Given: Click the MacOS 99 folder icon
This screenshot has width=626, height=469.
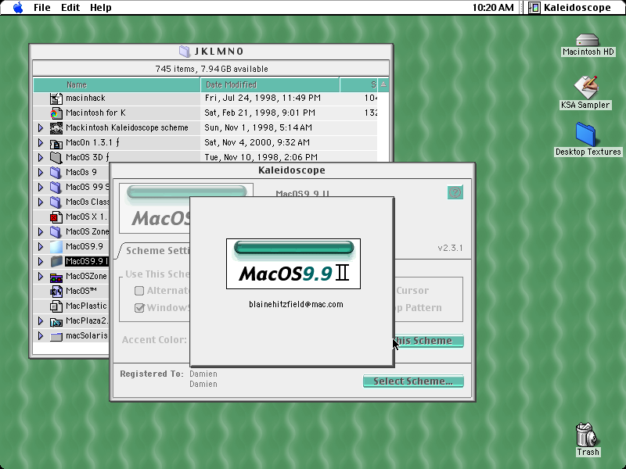Looking at the screenshot, I should click(56, 187).
